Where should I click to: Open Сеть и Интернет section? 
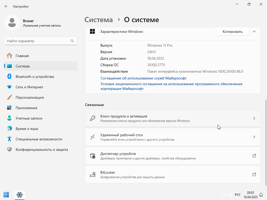click(x=40, y=87)
